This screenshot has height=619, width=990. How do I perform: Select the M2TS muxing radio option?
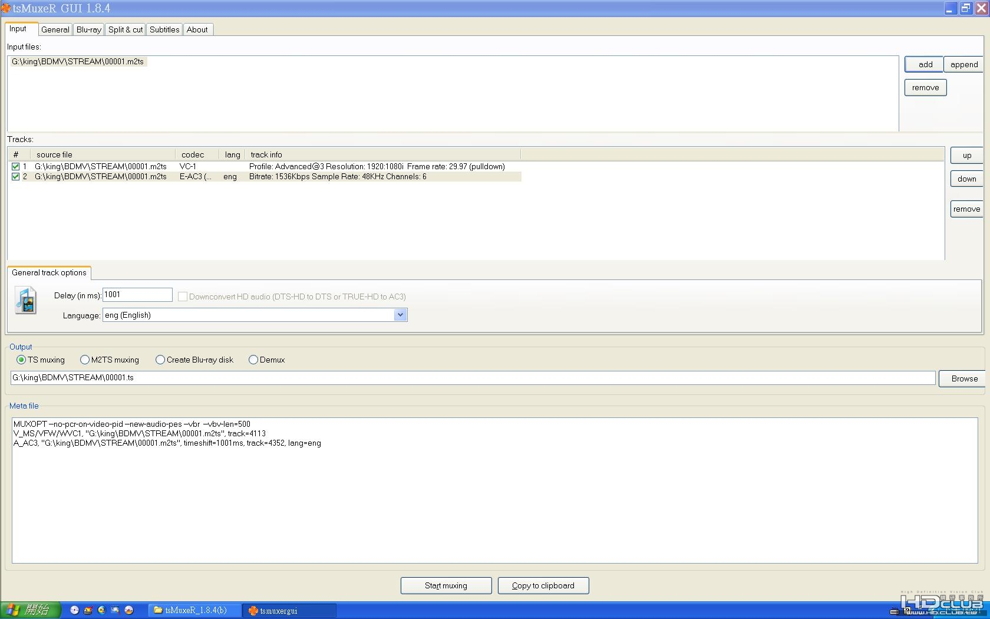[85, 360]
